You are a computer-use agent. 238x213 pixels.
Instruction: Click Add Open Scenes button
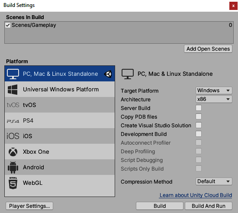[208, 49]
